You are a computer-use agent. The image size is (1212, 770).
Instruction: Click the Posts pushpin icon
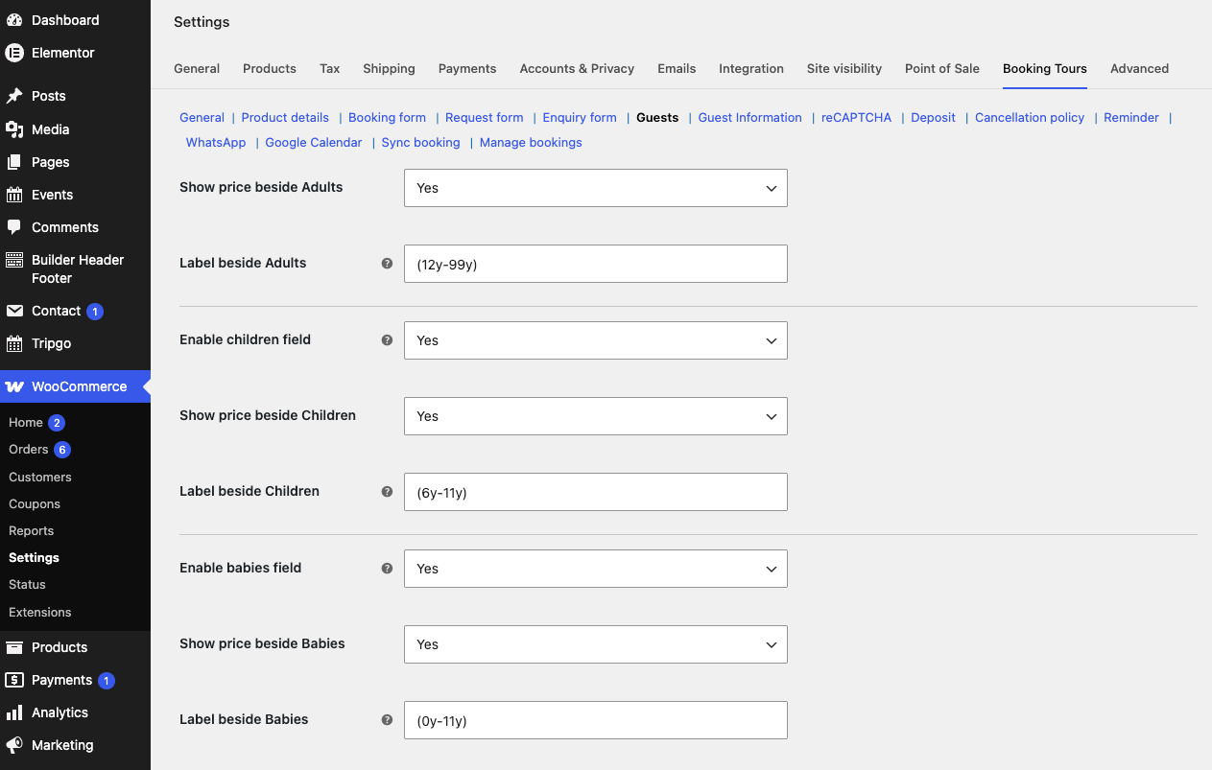point(14,96)
